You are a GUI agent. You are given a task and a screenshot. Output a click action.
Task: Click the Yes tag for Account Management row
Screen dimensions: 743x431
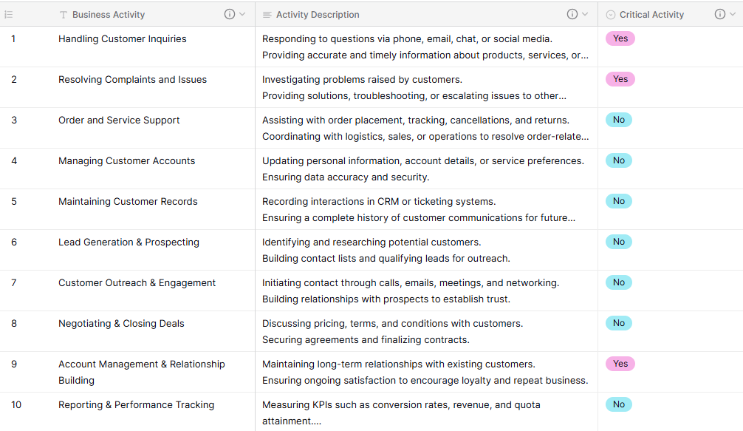pos(620,364)
